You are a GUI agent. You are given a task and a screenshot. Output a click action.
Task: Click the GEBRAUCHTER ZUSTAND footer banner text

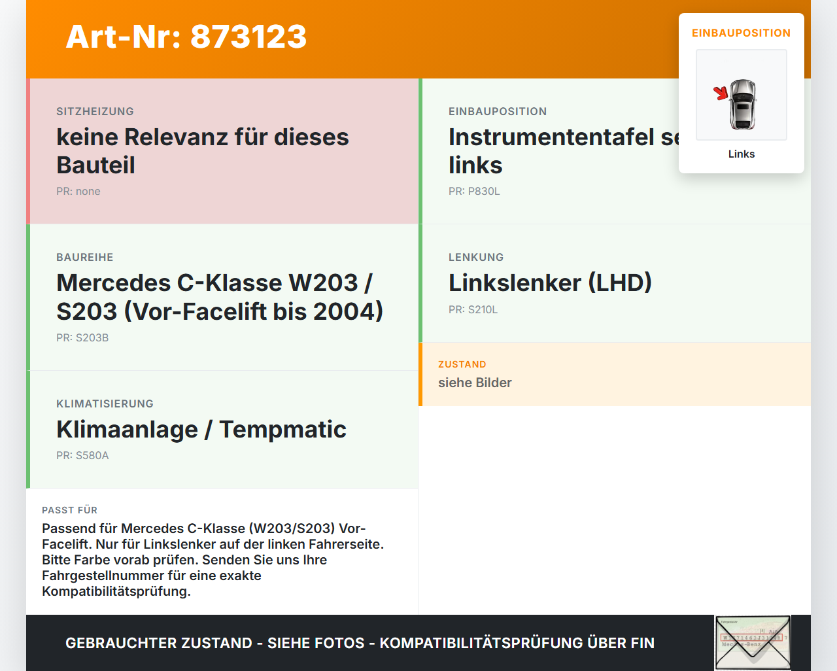click(360, 643)
